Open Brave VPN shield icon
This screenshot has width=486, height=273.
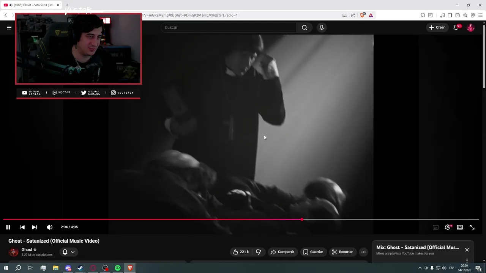[473, 15]
